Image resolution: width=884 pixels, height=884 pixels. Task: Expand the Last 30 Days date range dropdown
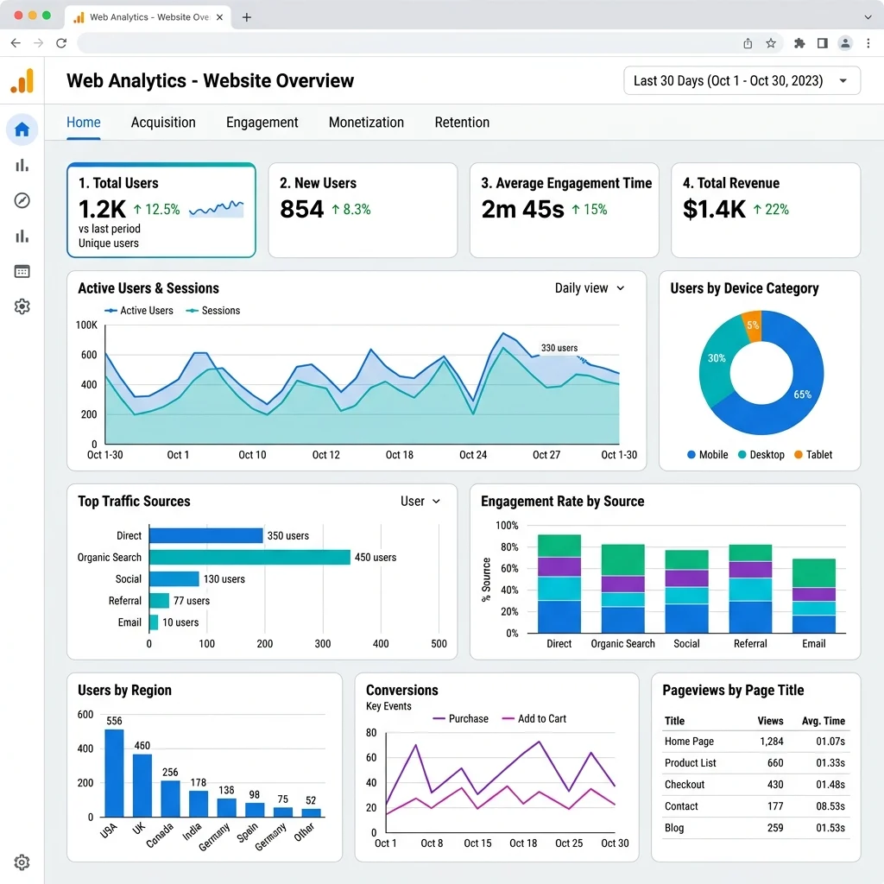(742, 80)
